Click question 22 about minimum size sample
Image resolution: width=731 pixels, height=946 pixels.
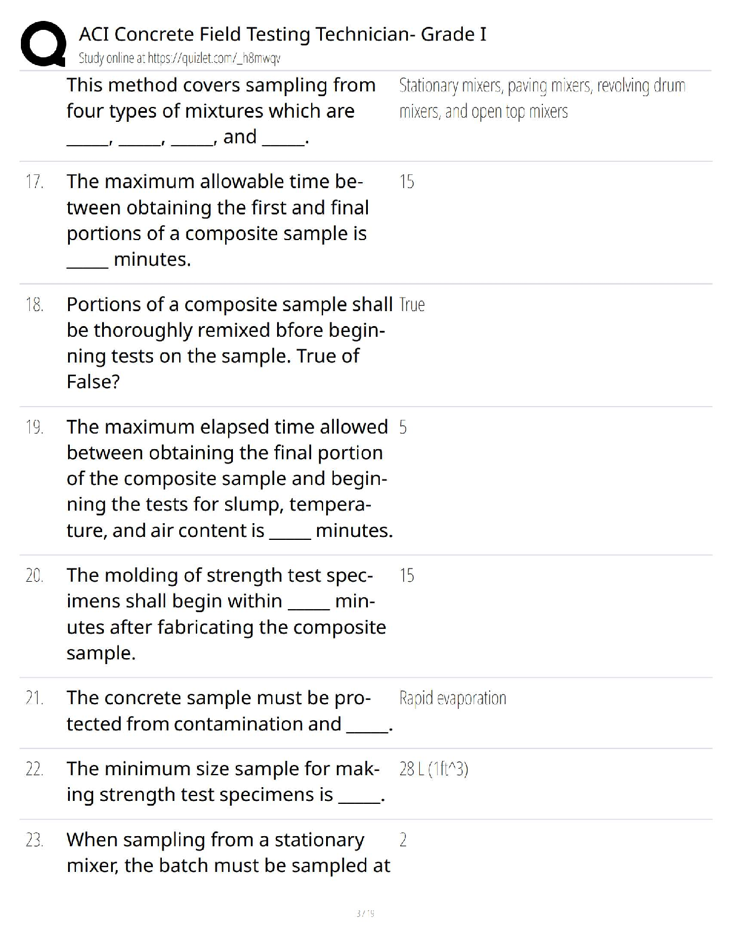pyautogui.click(x=226, y=781)
